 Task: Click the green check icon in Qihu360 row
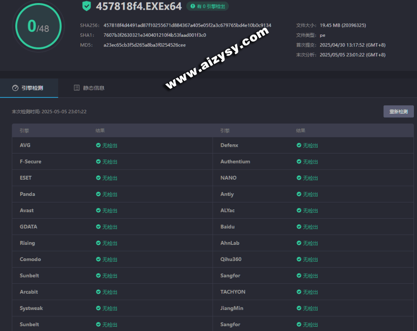tap(299, 259)
